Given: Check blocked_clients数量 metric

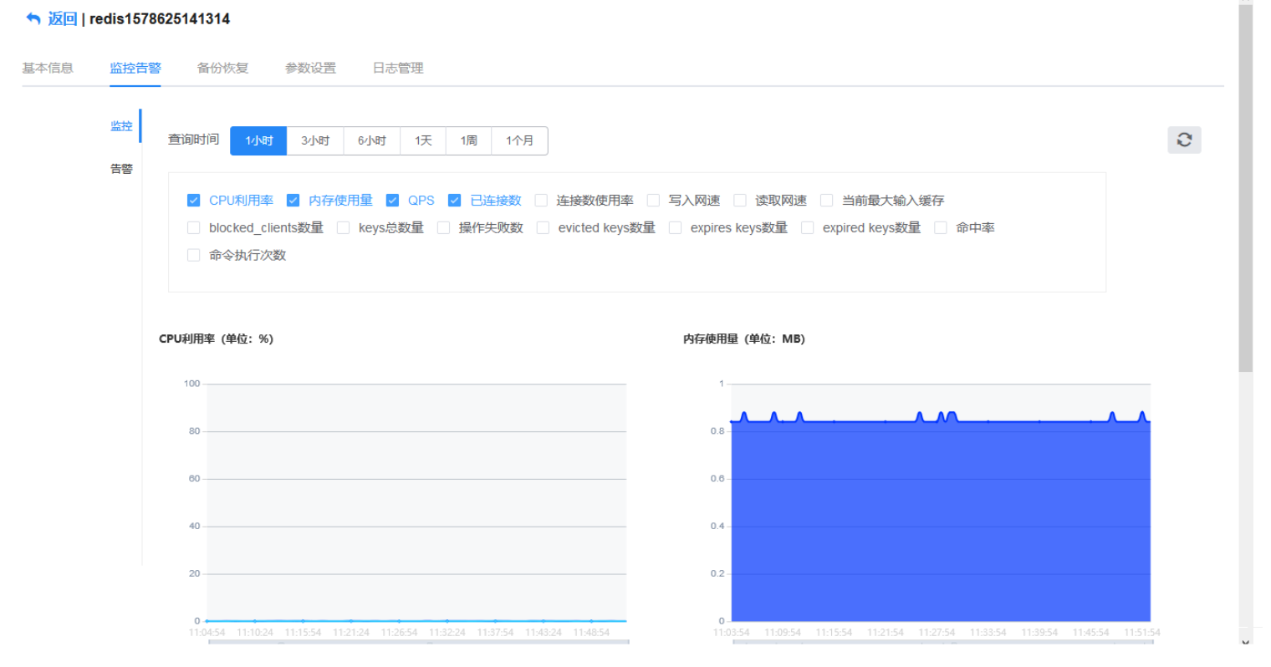Looking at the screenshot, I should [194, 227].
